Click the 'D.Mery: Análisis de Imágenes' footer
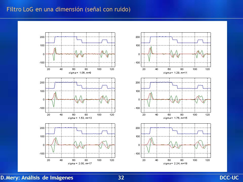The height and width of the screenshot is (182, 243). (37, 178)
